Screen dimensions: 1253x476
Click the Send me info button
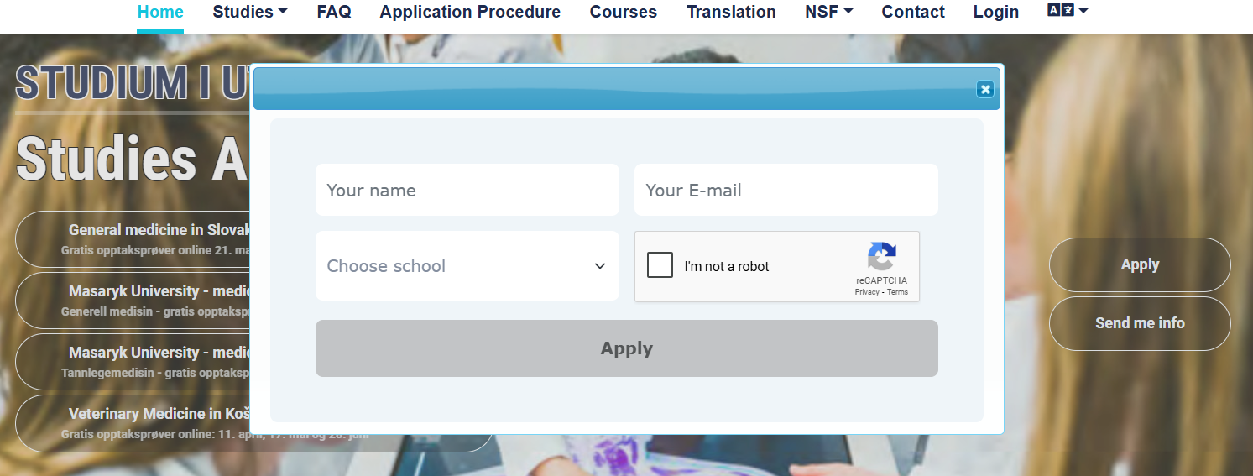point(1140,323)
